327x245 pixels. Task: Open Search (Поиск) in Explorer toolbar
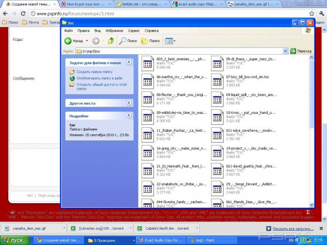128,41
